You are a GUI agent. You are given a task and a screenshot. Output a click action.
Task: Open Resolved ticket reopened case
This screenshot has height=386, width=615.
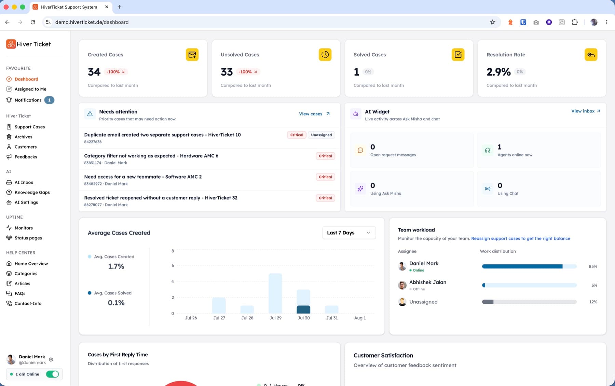click(209, 201)
